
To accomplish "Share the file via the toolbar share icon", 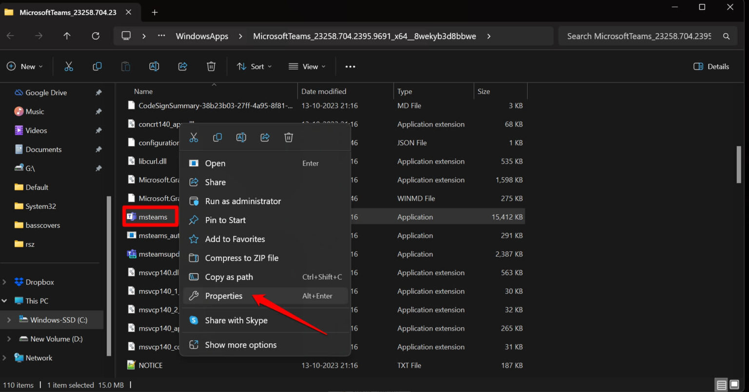I will [x=182, y=66].
